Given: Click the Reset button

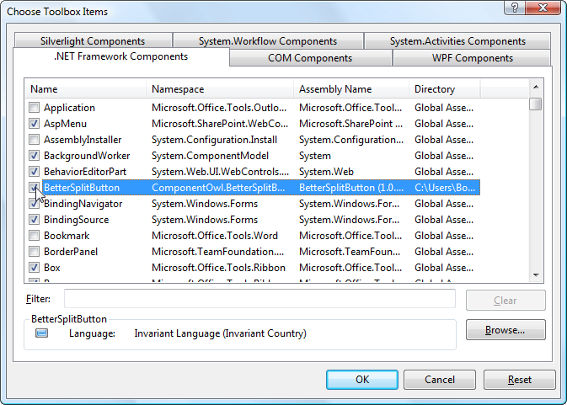Looking at the screenshot, I should [519, 380].
